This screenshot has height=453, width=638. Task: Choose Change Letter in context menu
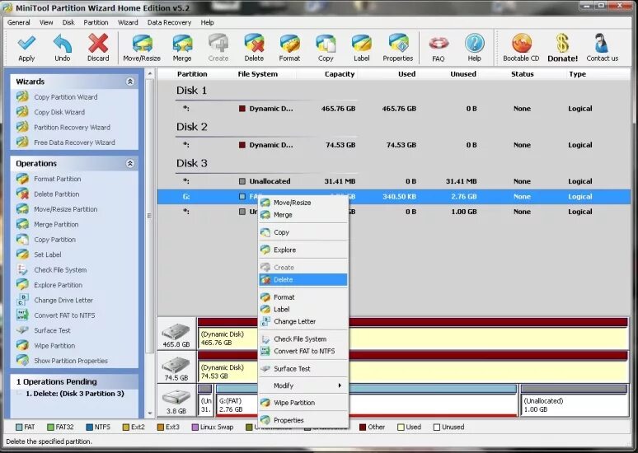coord(303,321)
